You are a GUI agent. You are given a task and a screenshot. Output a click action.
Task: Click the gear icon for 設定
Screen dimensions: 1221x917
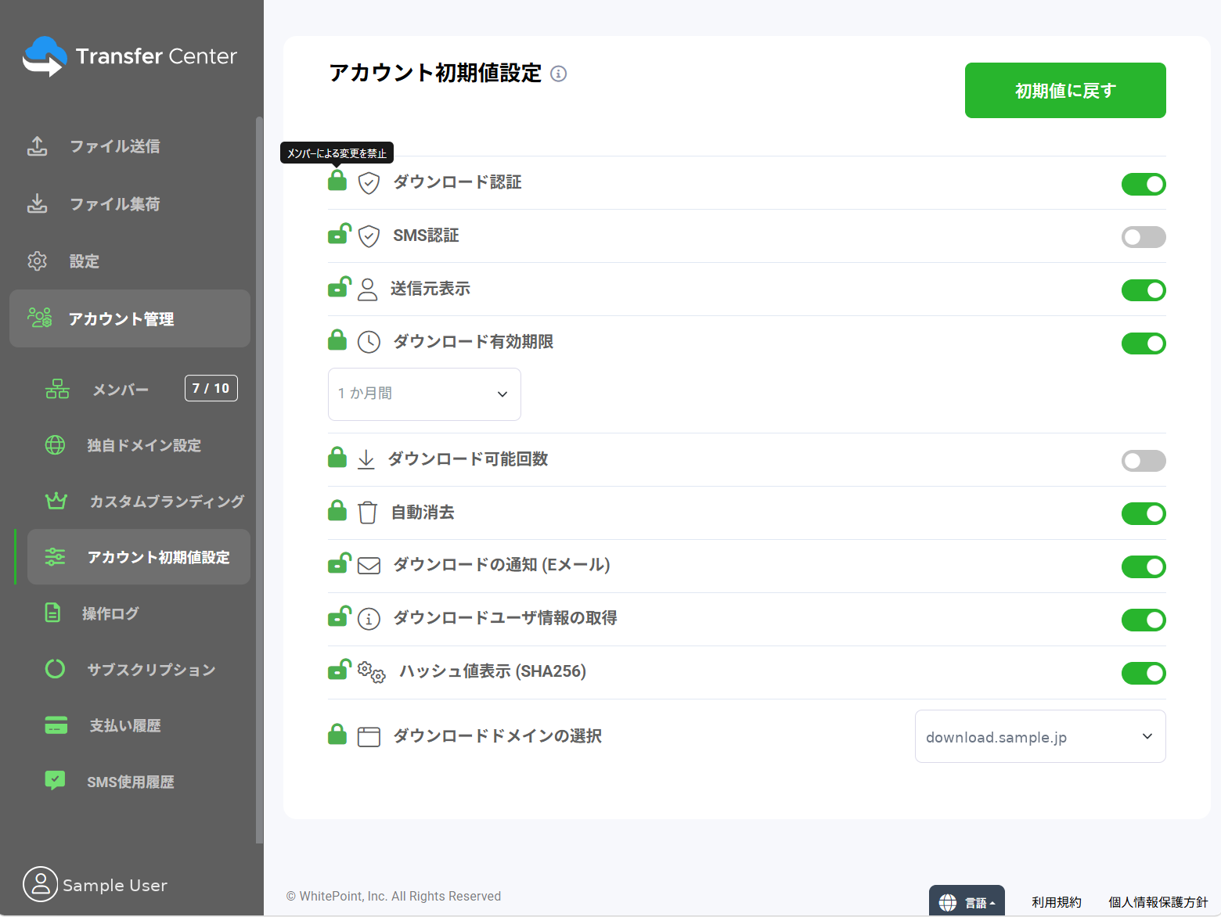[x=38, y=261]
